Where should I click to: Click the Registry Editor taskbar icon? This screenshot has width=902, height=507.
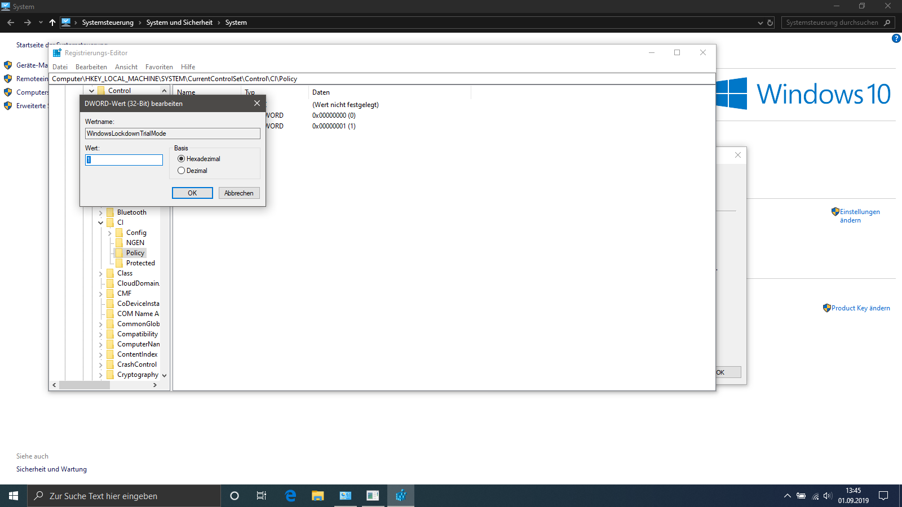401,496
